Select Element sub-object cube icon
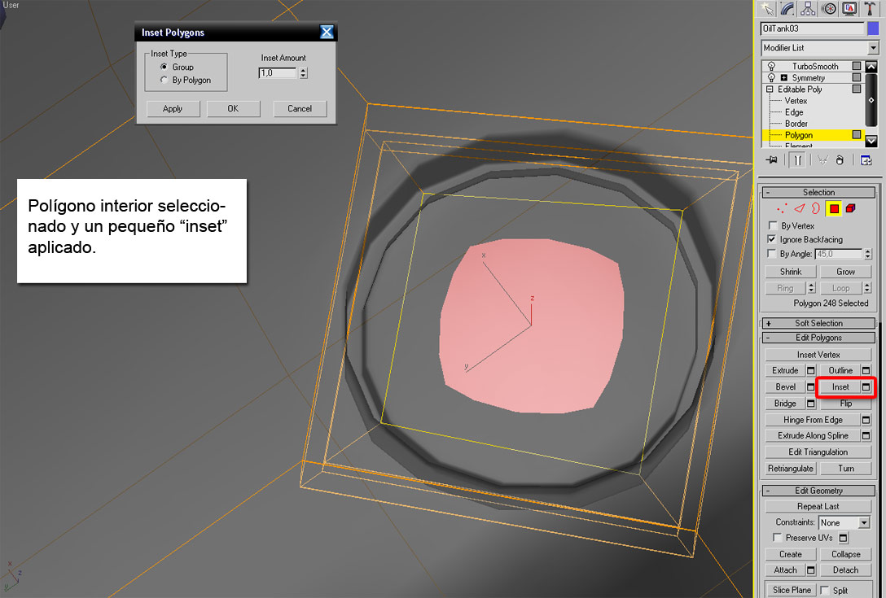Screen dimensions: 886x598 pos(850,208)
